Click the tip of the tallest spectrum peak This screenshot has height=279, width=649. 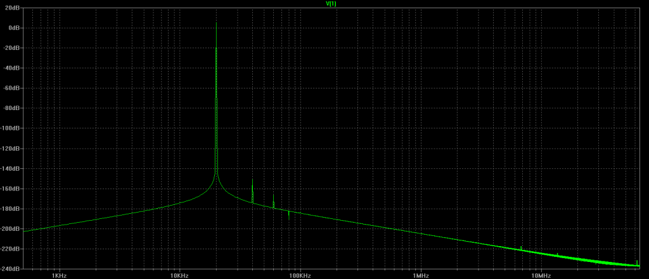point(216,23)
